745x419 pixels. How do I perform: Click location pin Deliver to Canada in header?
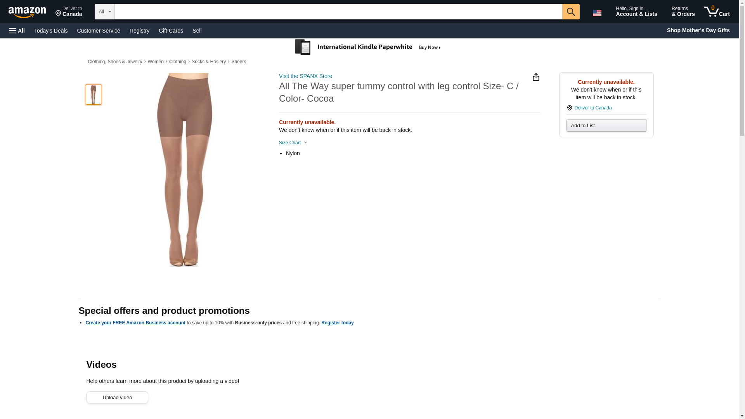69,12
